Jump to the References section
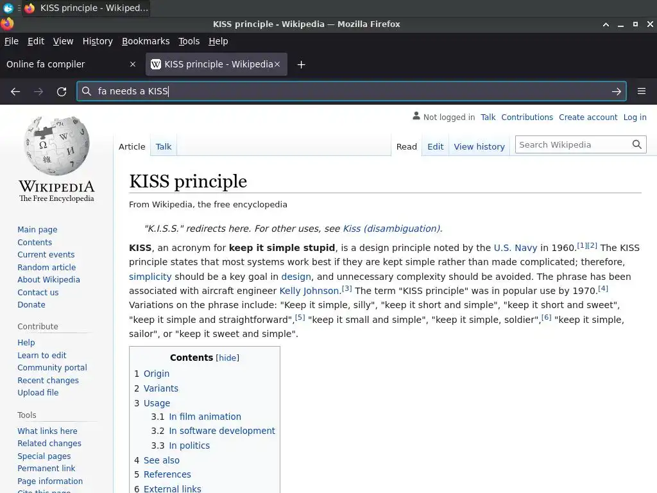657x493 pixels. click(x=167, y=474)
